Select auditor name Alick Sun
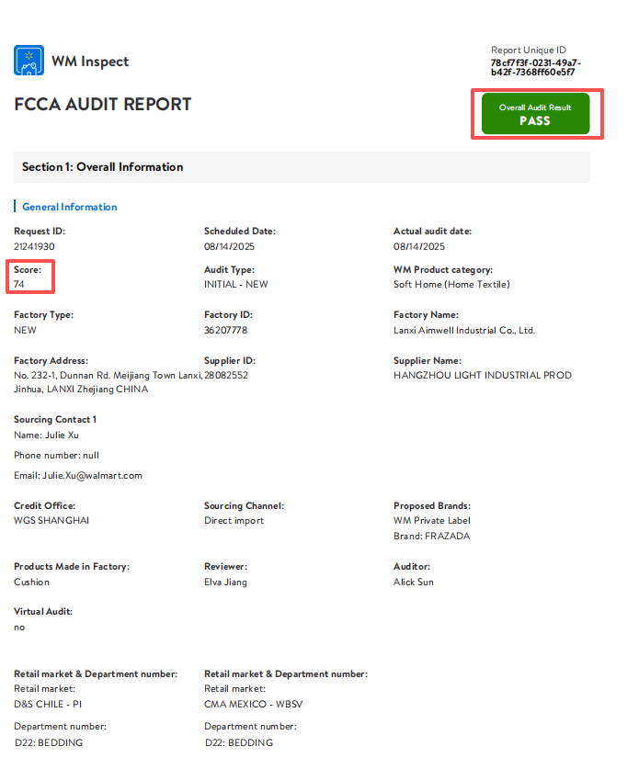The image size is (639, 758). pyautogui.click(x=414, y=582)
